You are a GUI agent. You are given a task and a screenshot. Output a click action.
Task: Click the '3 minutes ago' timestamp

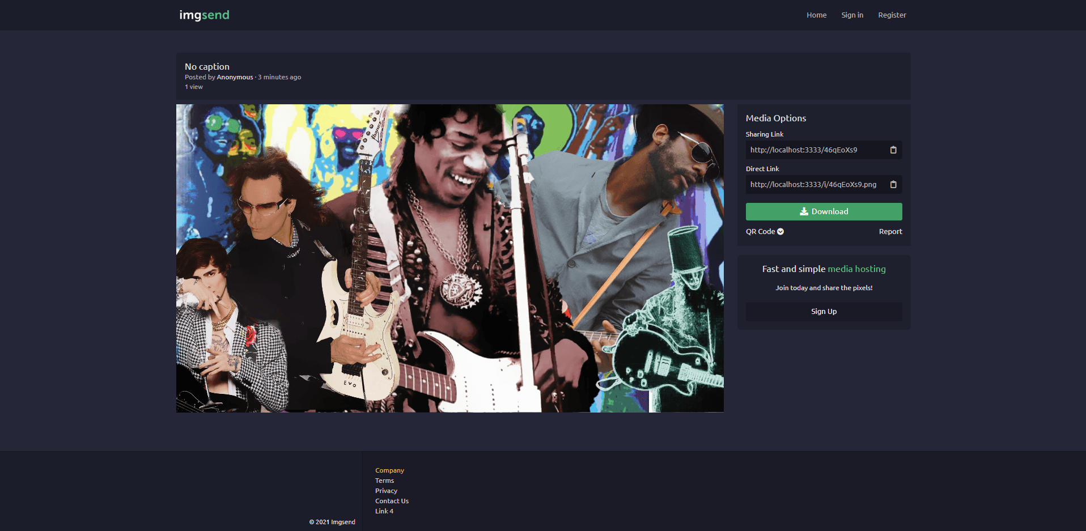(279, 77)
